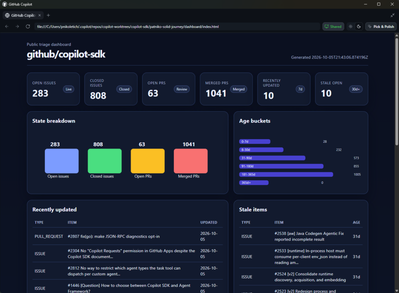Click the yellow Open PRs bar

[x=148, y=161]
